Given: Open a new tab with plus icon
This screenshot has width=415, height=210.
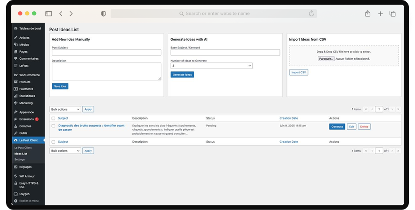Looking at the screenshot, I should 380,14.
